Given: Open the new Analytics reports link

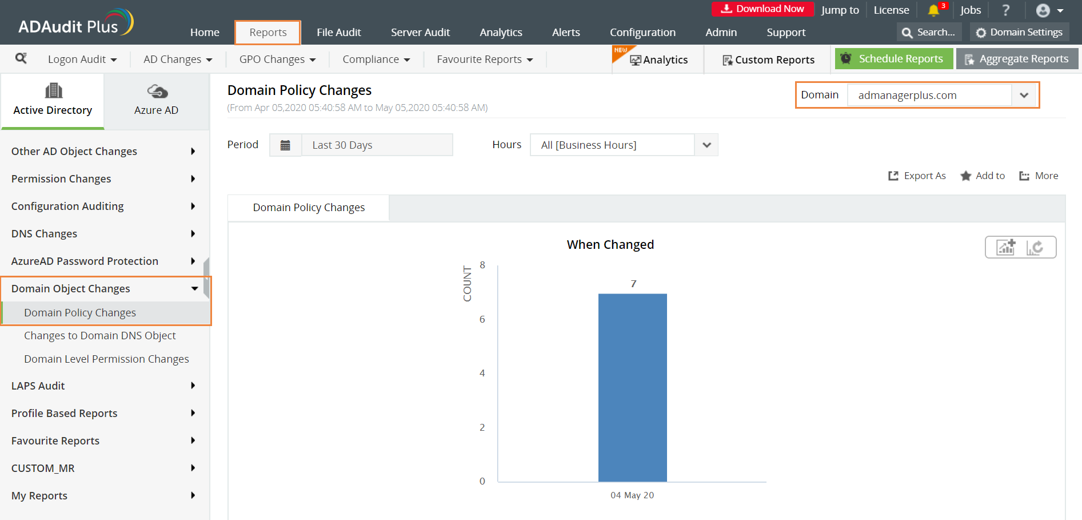Looking at the screenshot, I should (x=658, y=60).
